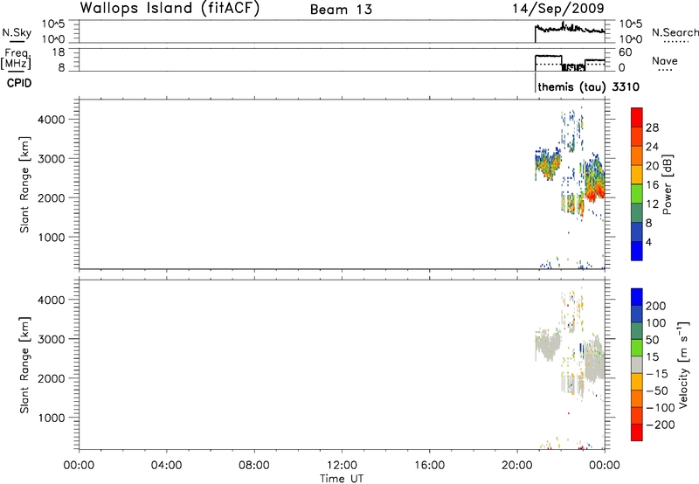Click the 'Time UT' axis label
The height and width of the screenshot is (484, 699).
point(342,479)
